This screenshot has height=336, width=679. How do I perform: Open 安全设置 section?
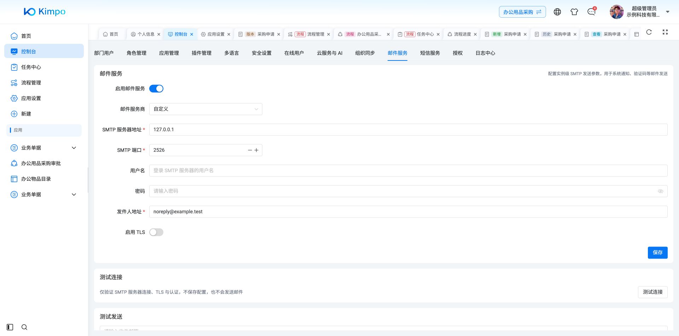262,53
